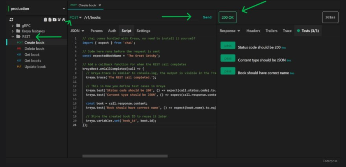
Task: Click line 5 expectedBookName code line
Action: pyautogui.click(x=121, y=56)
